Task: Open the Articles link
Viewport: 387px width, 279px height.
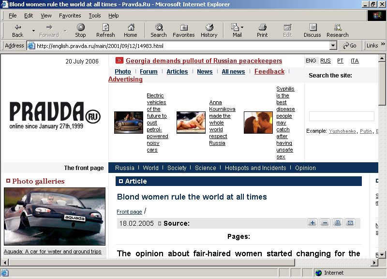Action: [177, 71]
